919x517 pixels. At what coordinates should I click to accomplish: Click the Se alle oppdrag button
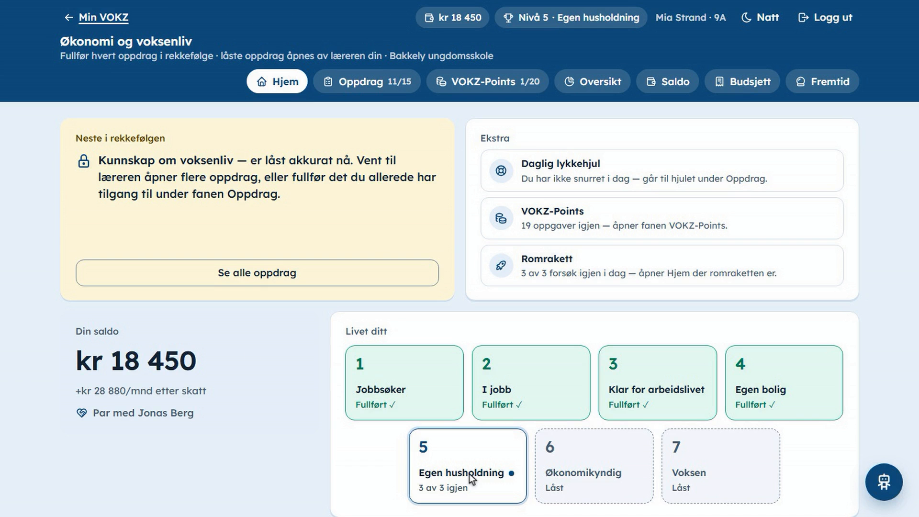click(x=257, y=273)
